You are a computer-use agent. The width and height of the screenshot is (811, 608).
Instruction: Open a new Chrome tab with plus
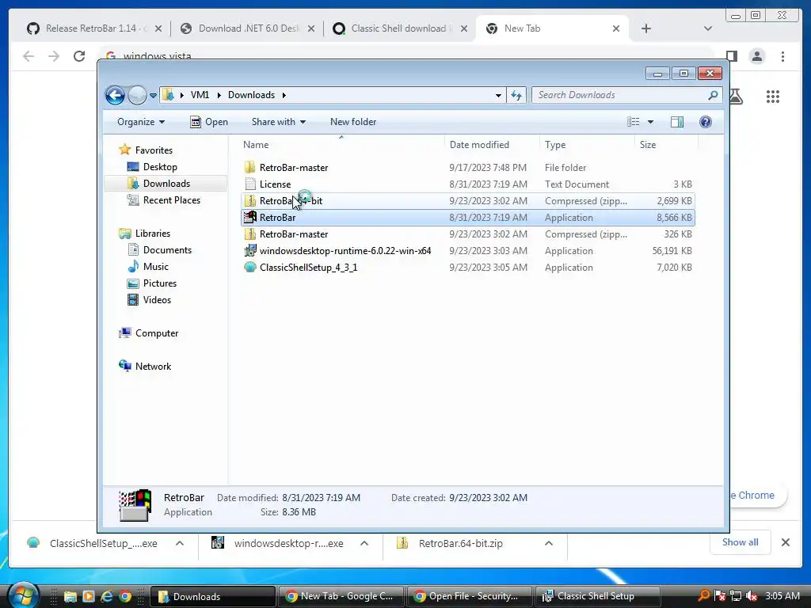point(646,28)
